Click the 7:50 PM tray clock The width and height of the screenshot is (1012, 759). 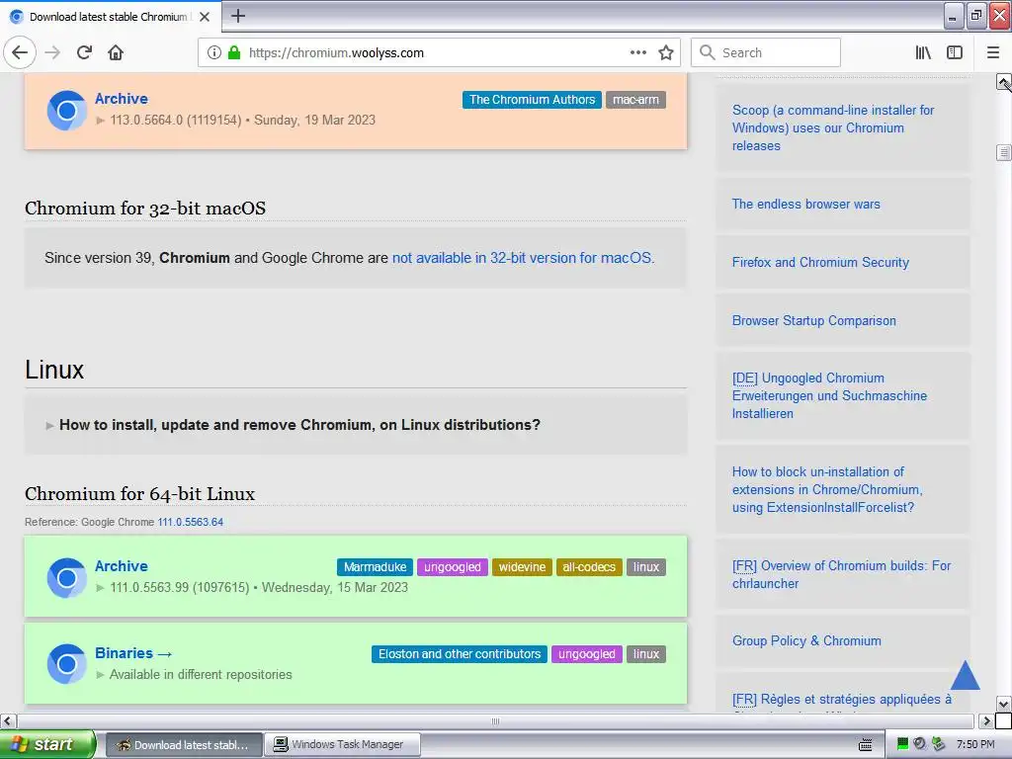[975, 744]
